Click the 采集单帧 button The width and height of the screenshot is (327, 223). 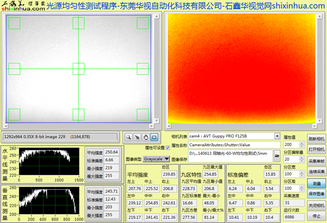[x=316, y=161]
